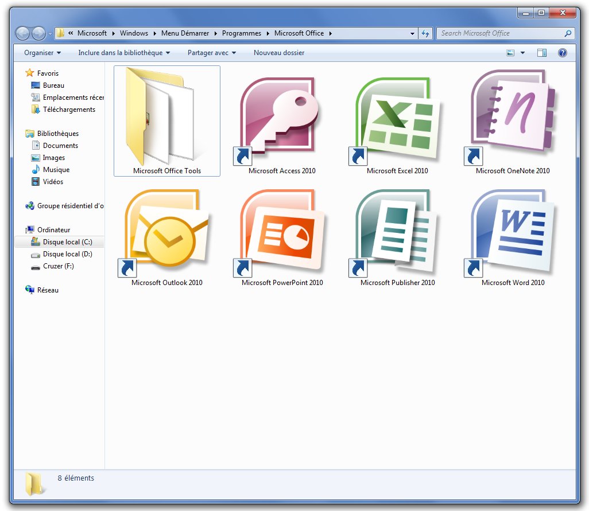Viewport: 589px width, 511px height.
Task: Expand the arrow after Menu Démarrer breadcrumb
Action: [216, 33]
